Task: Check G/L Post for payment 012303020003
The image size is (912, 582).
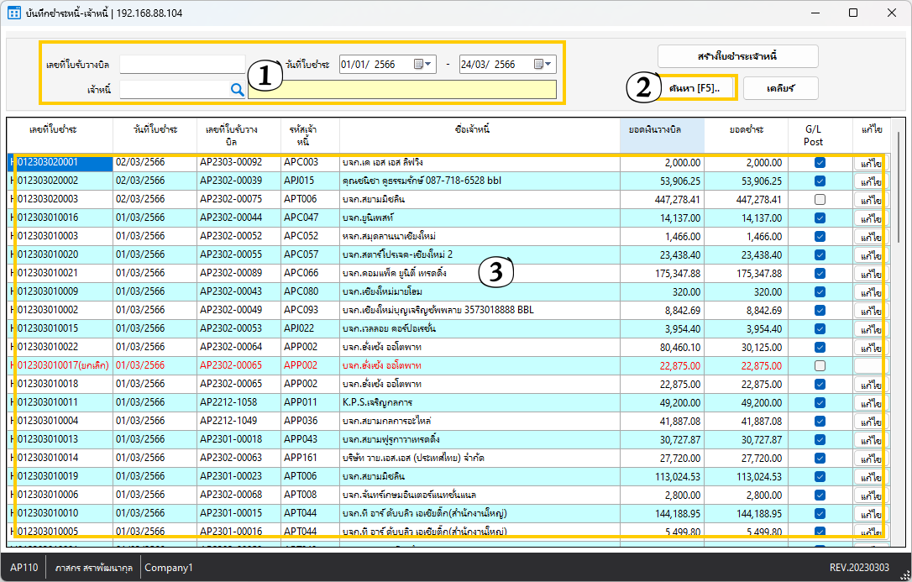Action: [x=820, y=200]
